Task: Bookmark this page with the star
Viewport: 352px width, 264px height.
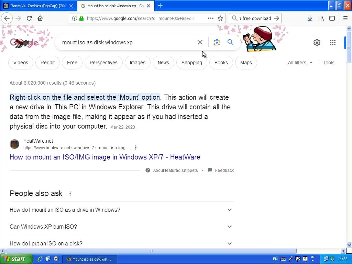Action: (x=220, y=18)
